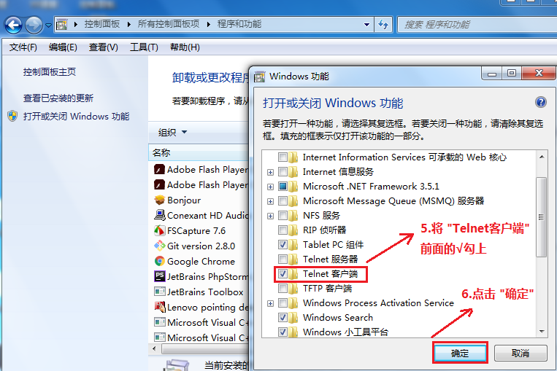Click the Git version 2.8.0 icon

(x=159, y=246)
